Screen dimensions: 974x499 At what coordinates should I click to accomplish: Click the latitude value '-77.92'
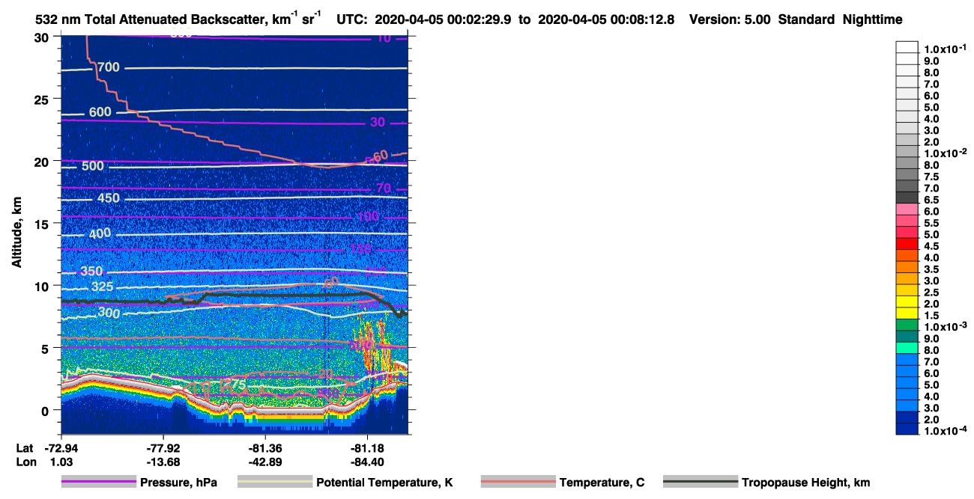[163, 449]
